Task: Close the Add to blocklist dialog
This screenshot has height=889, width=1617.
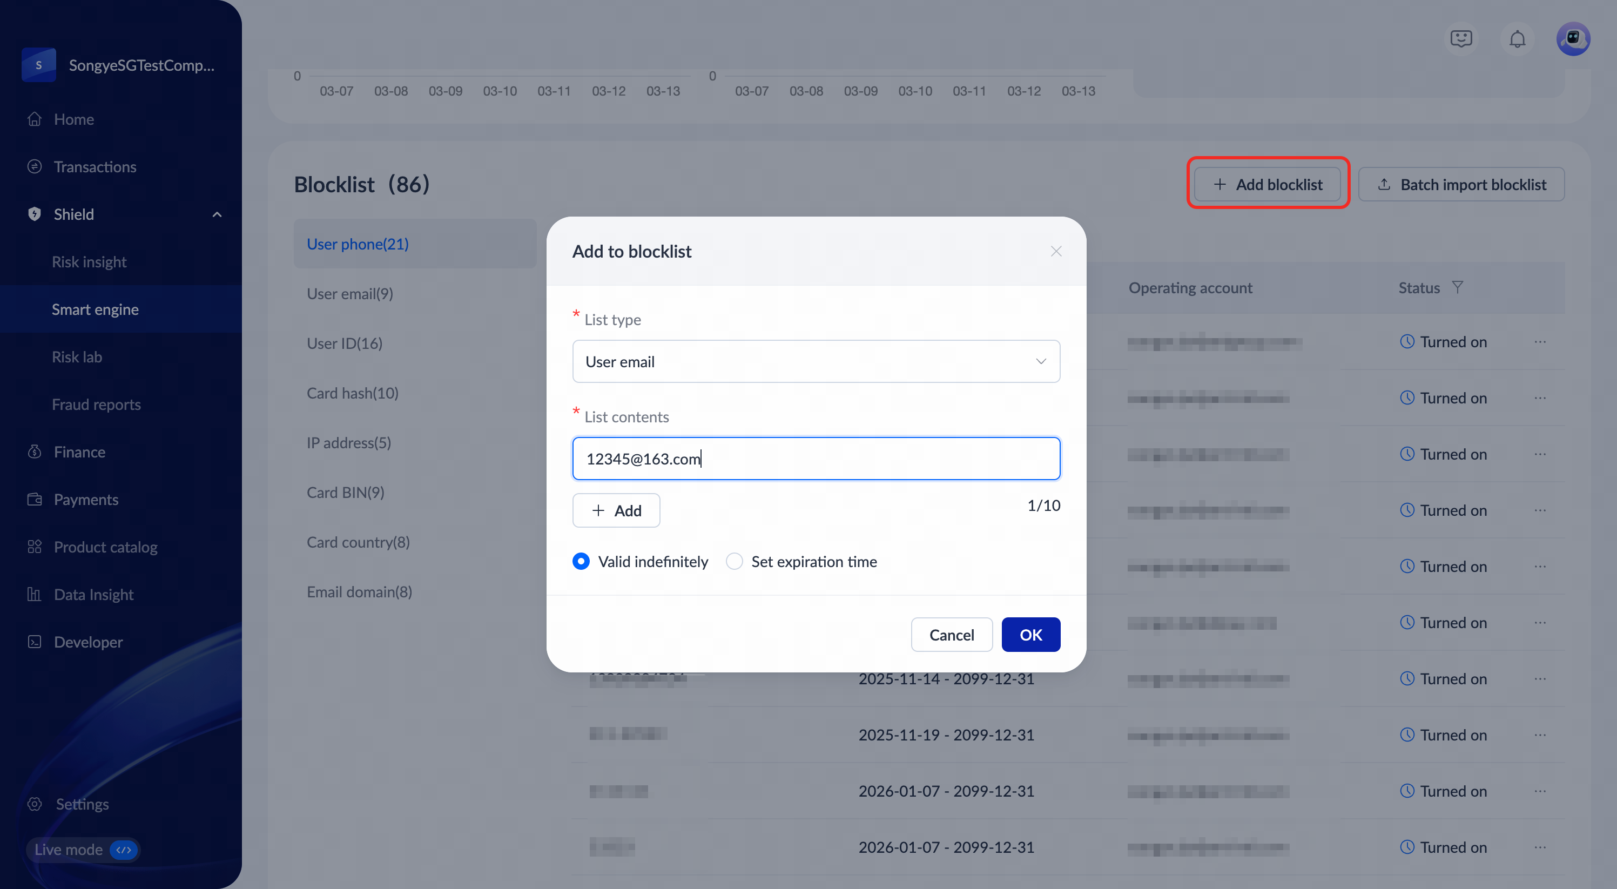Action: click(x=1056, y=251)
